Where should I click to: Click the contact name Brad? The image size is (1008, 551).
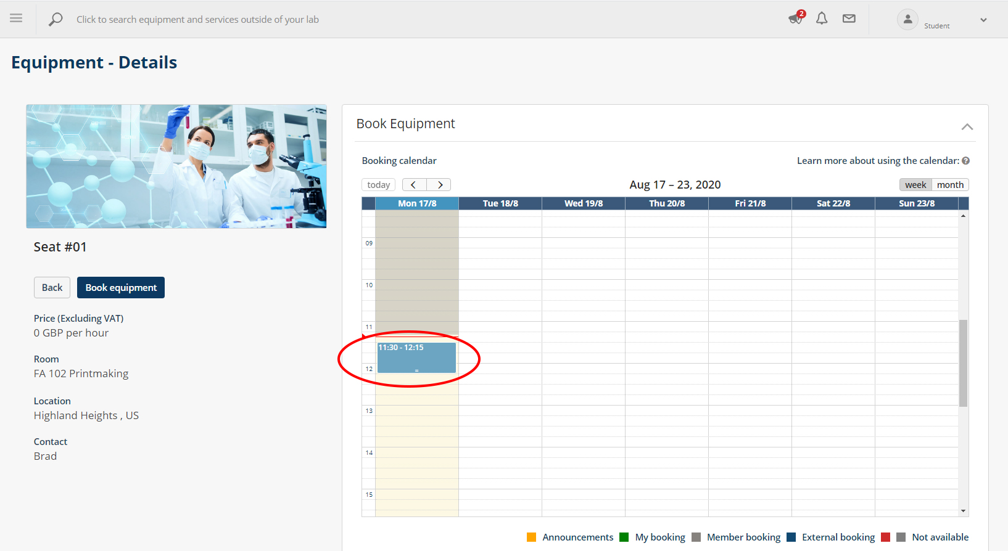tap(45, 456)
